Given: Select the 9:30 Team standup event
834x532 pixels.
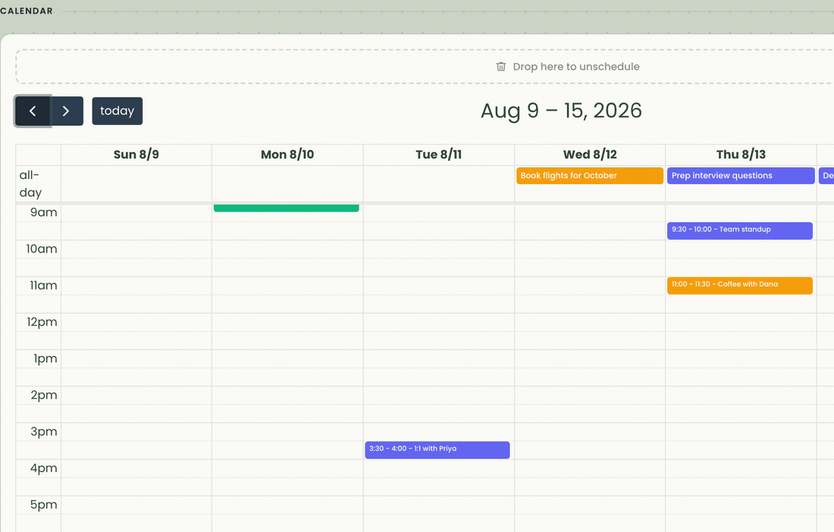Looking at the screenshot, I should (739, 230).
